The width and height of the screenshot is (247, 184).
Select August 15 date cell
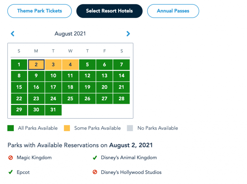pos(19,87)
